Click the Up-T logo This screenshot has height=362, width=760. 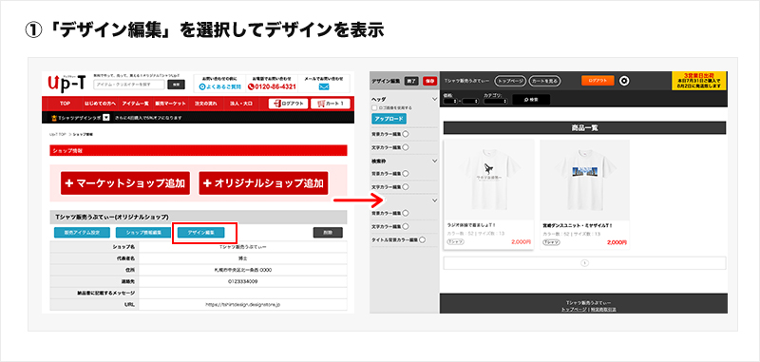pos(67,84)
